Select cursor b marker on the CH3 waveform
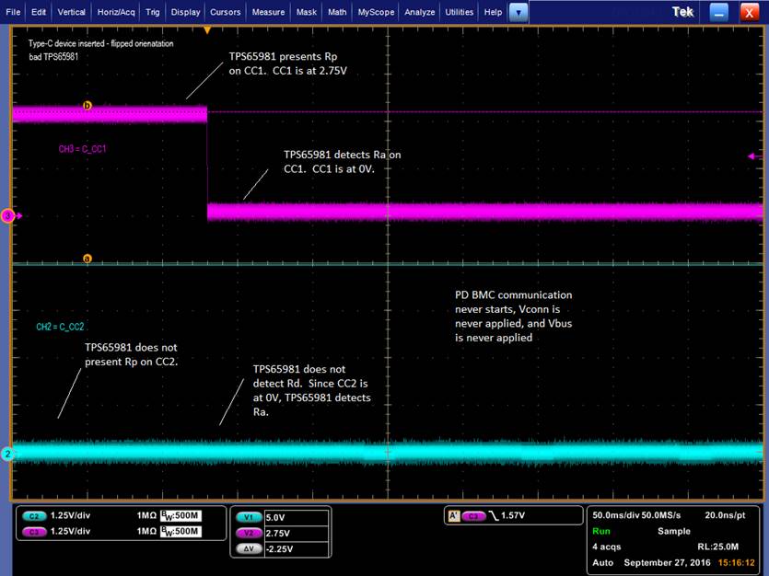Image resolution: width=769 pixels, height=576 pixels. point(87,105)
